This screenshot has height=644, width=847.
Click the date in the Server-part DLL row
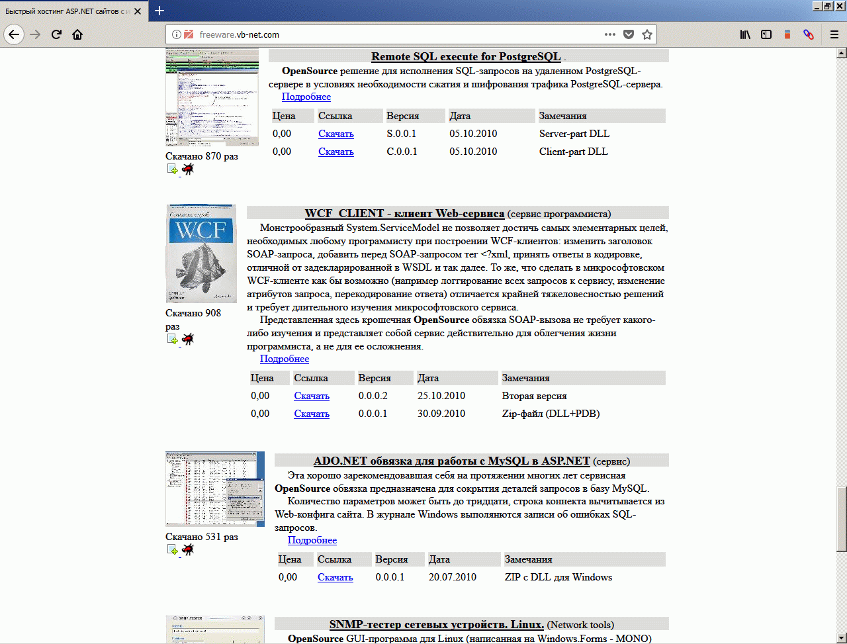(473, 134)
